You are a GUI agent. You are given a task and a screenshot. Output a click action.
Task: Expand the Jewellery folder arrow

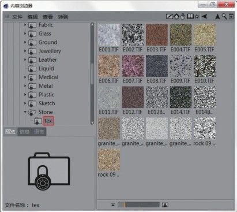pos(25,51)
